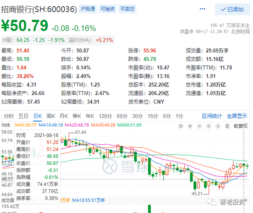Open the 前复权 adjustment dropdown
Image resolution: width=253 pixels, height=213 pixels.
click(x=241, y=126)
